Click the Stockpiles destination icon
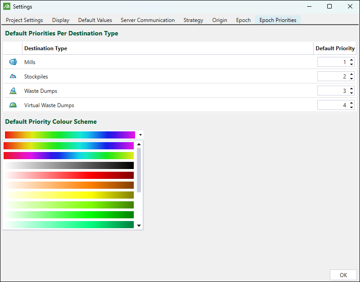Viewport: 360px width, 282px height. pyautogui.click(x=13, y=76)
